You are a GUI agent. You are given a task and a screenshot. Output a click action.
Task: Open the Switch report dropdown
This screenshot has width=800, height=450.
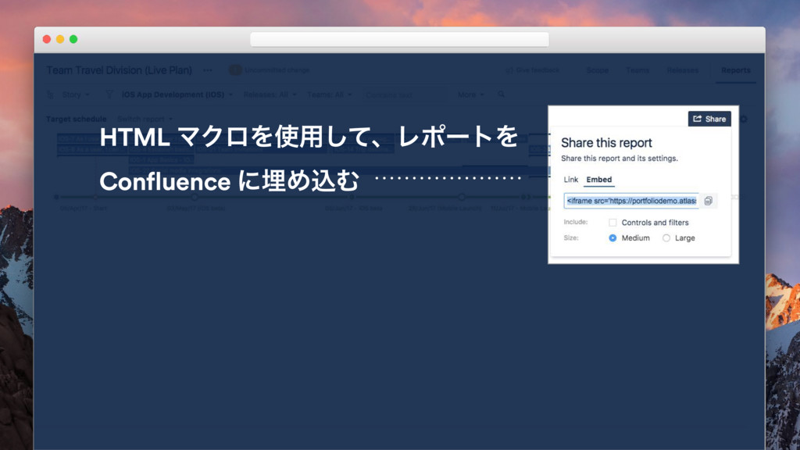click(145, 120)
